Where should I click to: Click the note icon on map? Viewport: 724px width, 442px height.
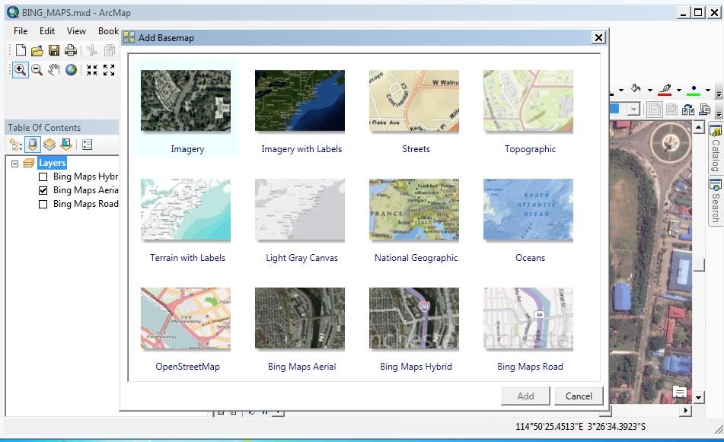(679, 393)
